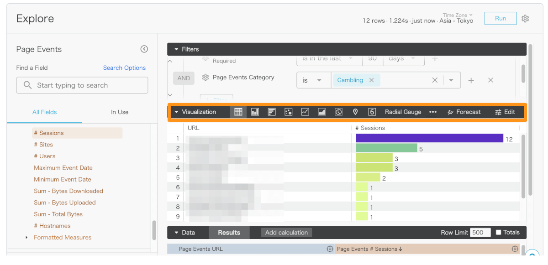Select the Line chart visualization icon
This screenshot has height=265, width=548.
pyautogui.click(x=305, y=112)
